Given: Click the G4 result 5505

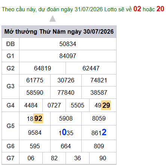Looking at the screenshot, I should tap(78, 105).
